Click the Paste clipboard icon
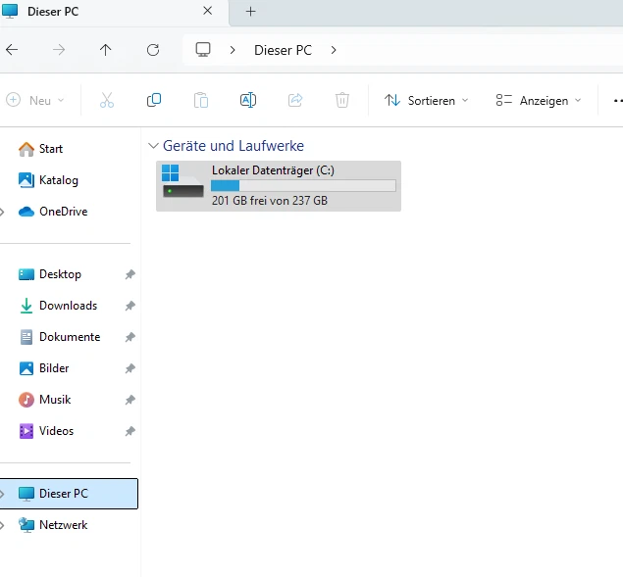The image size is (623, 577). click(x=201, y=100)
